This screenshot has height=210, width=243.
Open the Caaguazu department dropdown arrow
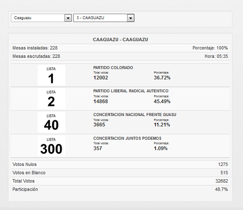68,18
